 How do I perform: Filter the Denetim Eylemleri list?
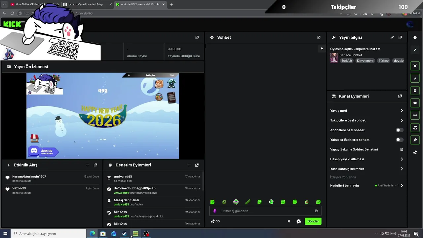pos(189,165)
